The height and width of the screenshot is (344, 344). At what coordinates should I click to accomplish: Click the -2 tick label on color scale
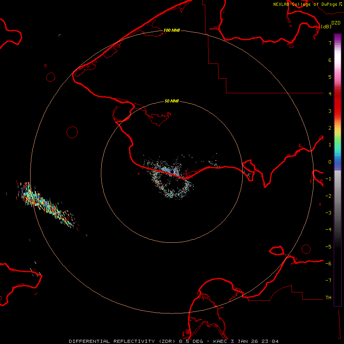(328, 196)
